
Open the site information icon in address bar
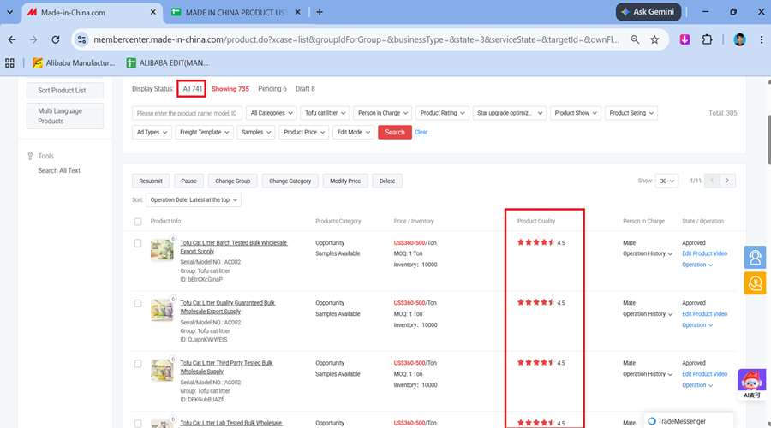point(81,39)
